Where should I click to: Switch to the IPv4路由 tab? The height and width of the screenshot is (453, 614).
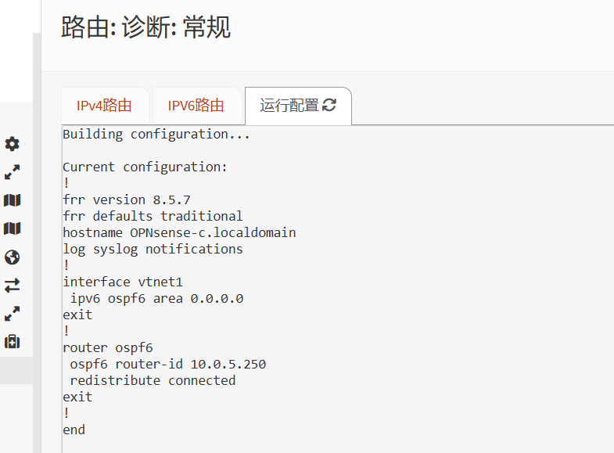click(104, 106)
